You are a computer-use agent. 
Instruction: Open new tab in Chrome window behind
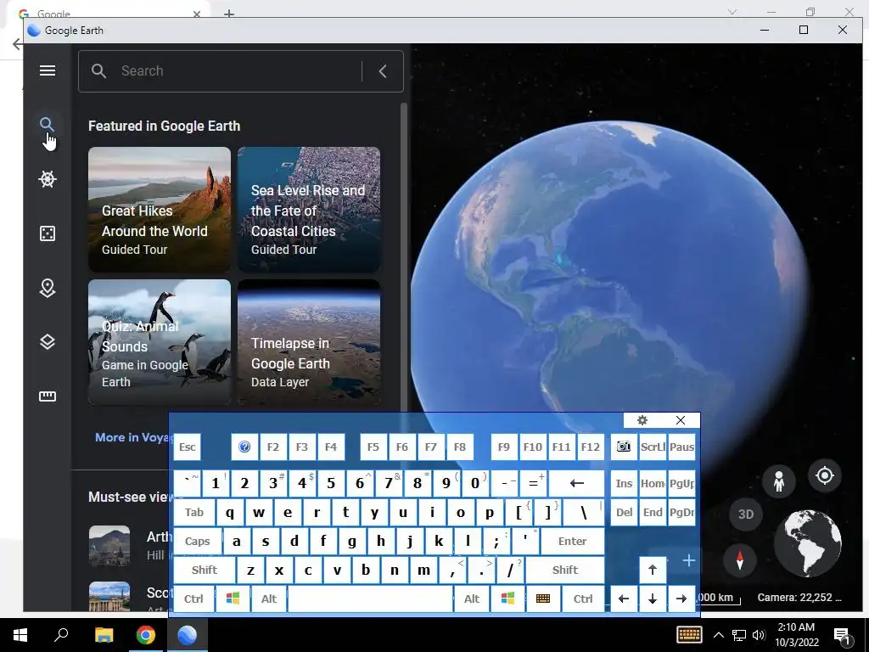click(229, 14)
